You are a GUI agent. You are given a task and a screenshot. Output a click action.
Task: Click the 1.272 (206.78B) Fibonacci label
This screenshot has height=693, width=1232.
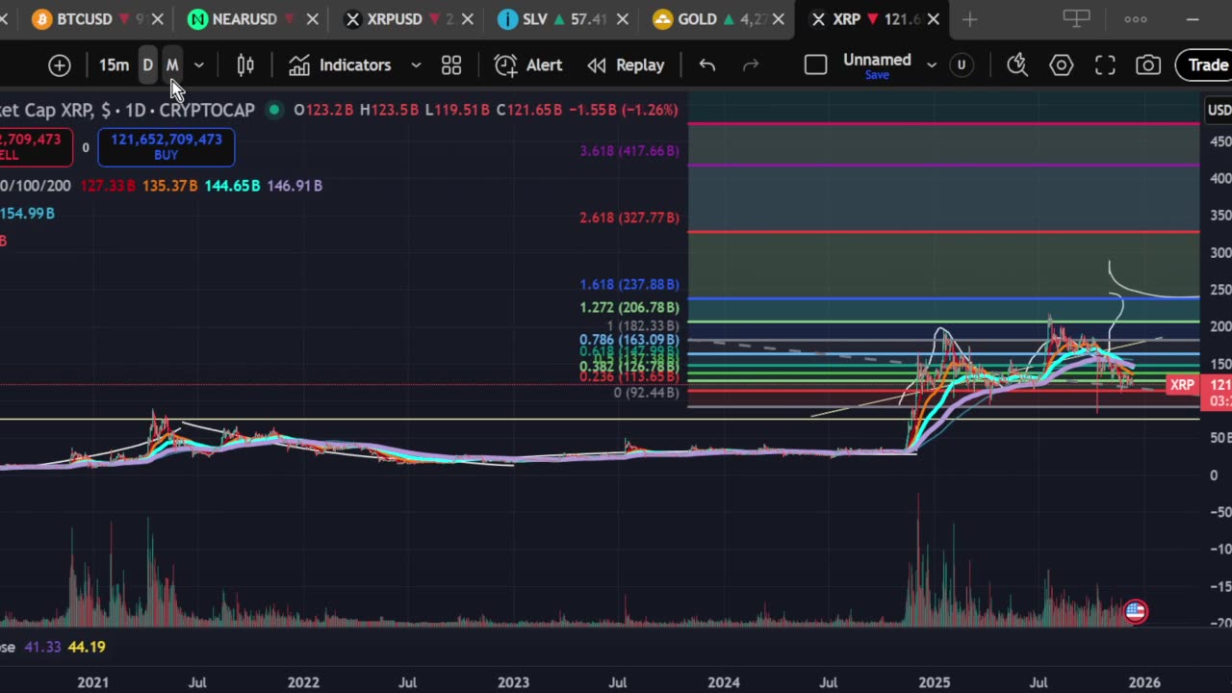629,307
